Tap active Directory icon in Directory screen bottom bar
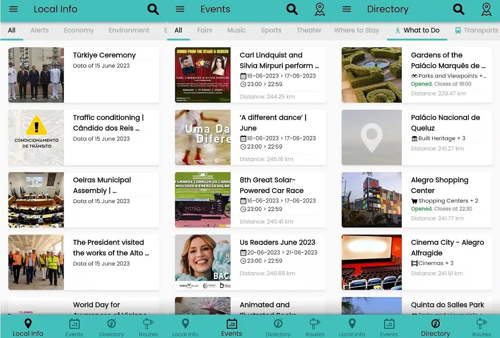This screenshot has width=500, height=338. (x=436, y=324)
